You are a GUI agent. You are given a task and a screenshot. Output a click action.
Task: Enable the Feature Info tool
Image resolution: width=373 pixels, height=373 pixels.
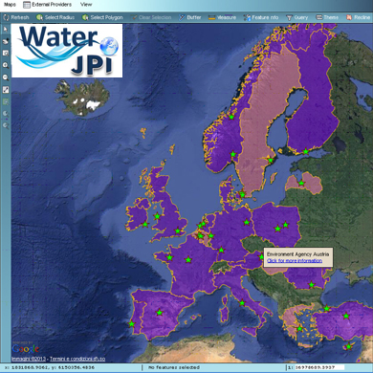pyautogui.click(x=261, y=17)
